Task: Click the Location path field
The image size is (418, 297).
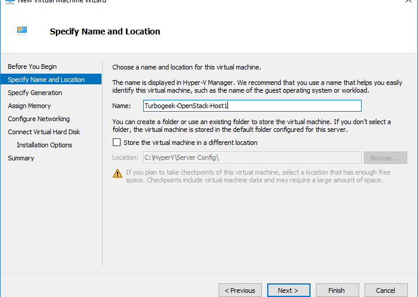Action: [252, 157]
